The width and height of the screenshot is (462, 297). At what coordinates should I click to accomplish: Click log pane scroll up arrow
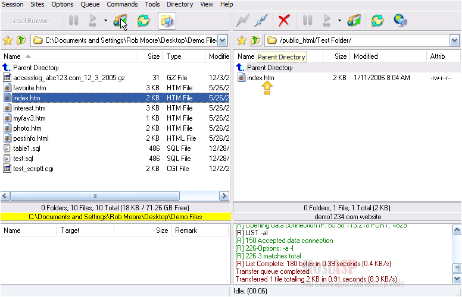[x=457, y=230]
